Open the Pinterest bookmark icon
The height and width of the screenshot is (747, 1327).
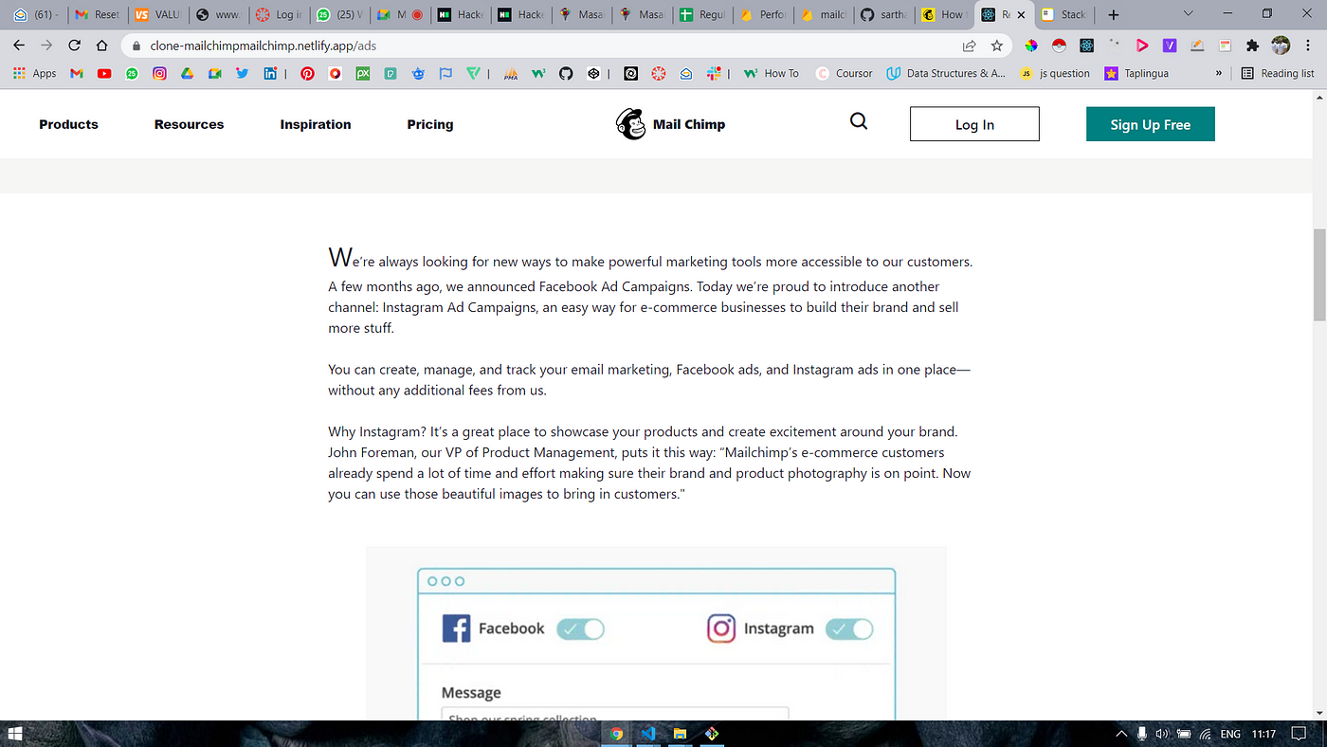307,73
